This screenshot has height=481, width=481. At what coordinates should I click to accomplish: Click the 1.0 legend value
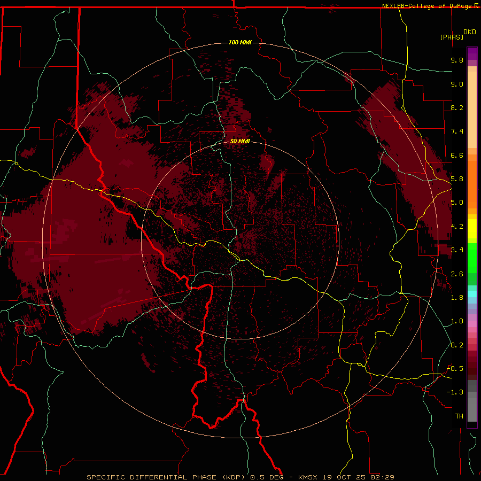[457, 321]
